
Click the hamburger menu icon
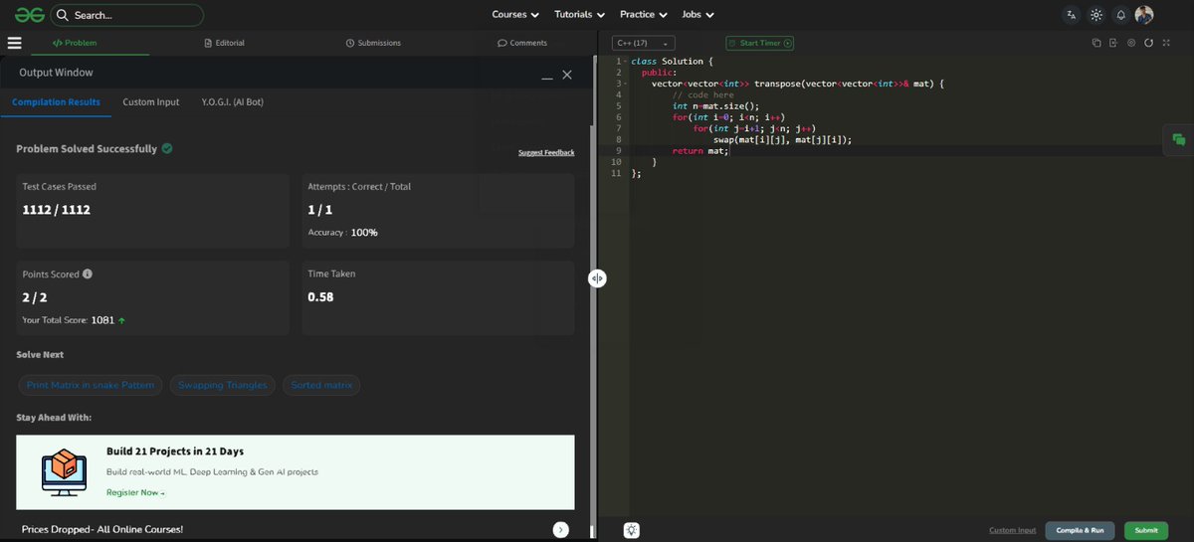14,43
